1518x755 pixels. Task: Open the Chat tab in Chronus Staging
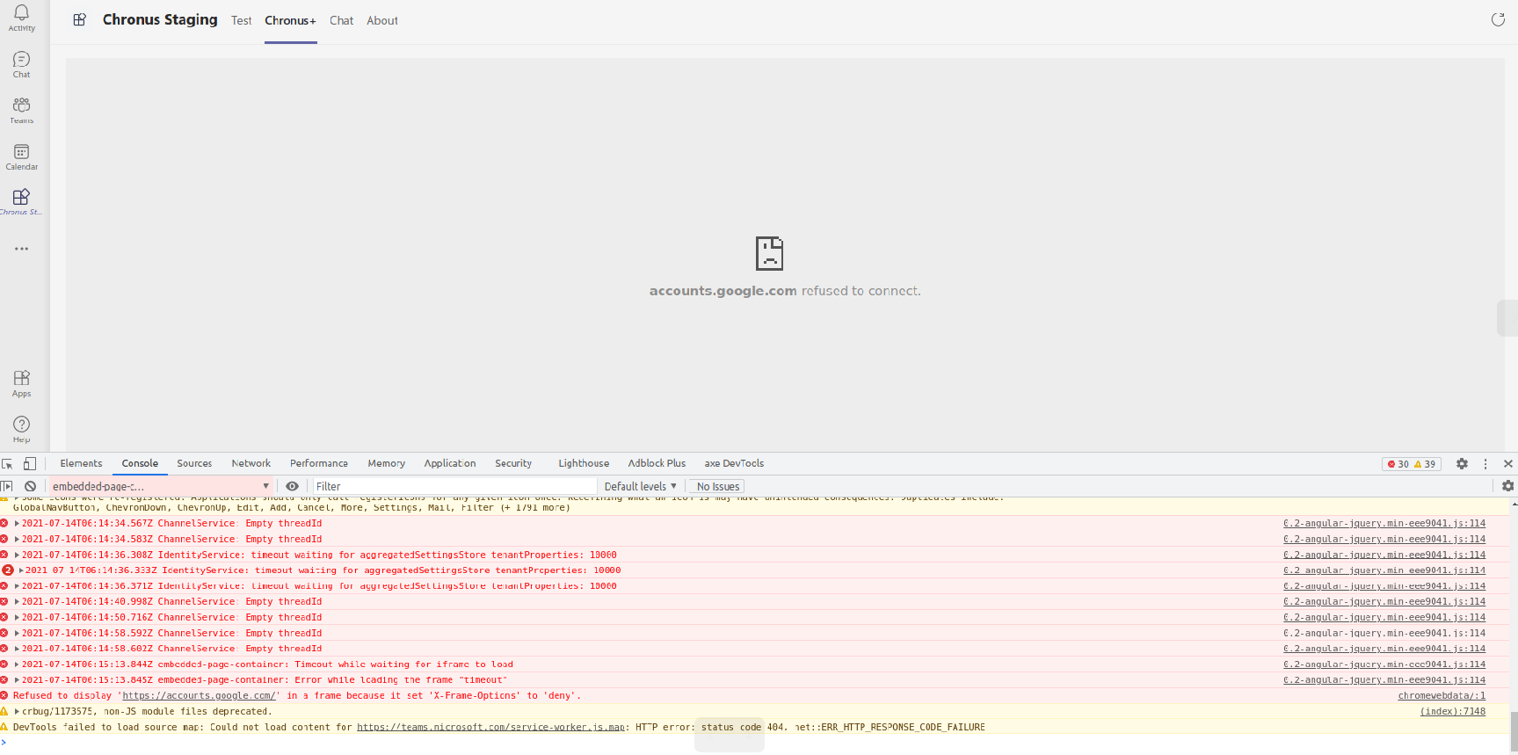[341, 20]
